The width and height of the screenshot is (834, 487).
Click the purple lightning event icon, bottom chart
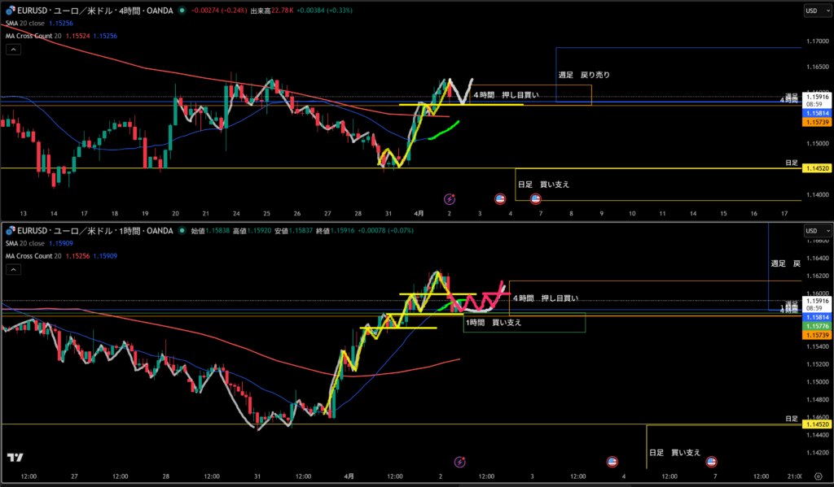(459, 462)
